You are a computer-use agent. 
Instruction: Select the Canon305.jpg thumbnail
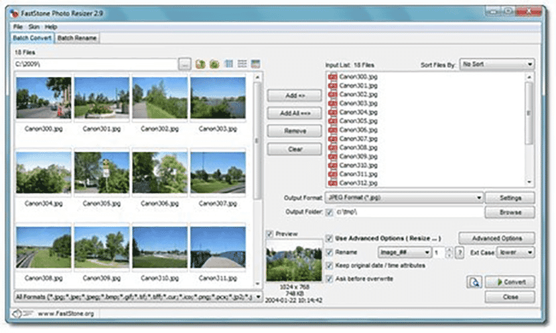[x=102, y=172]
